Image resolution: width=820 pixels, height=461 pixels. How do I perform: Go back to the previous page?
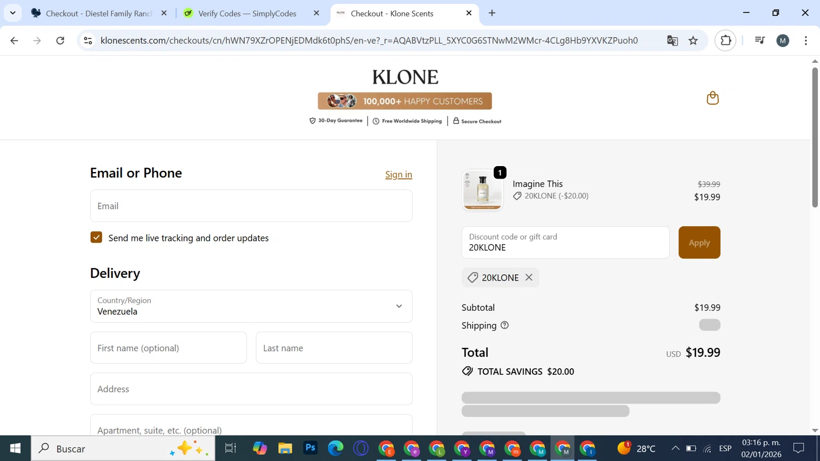click(14, 40)
